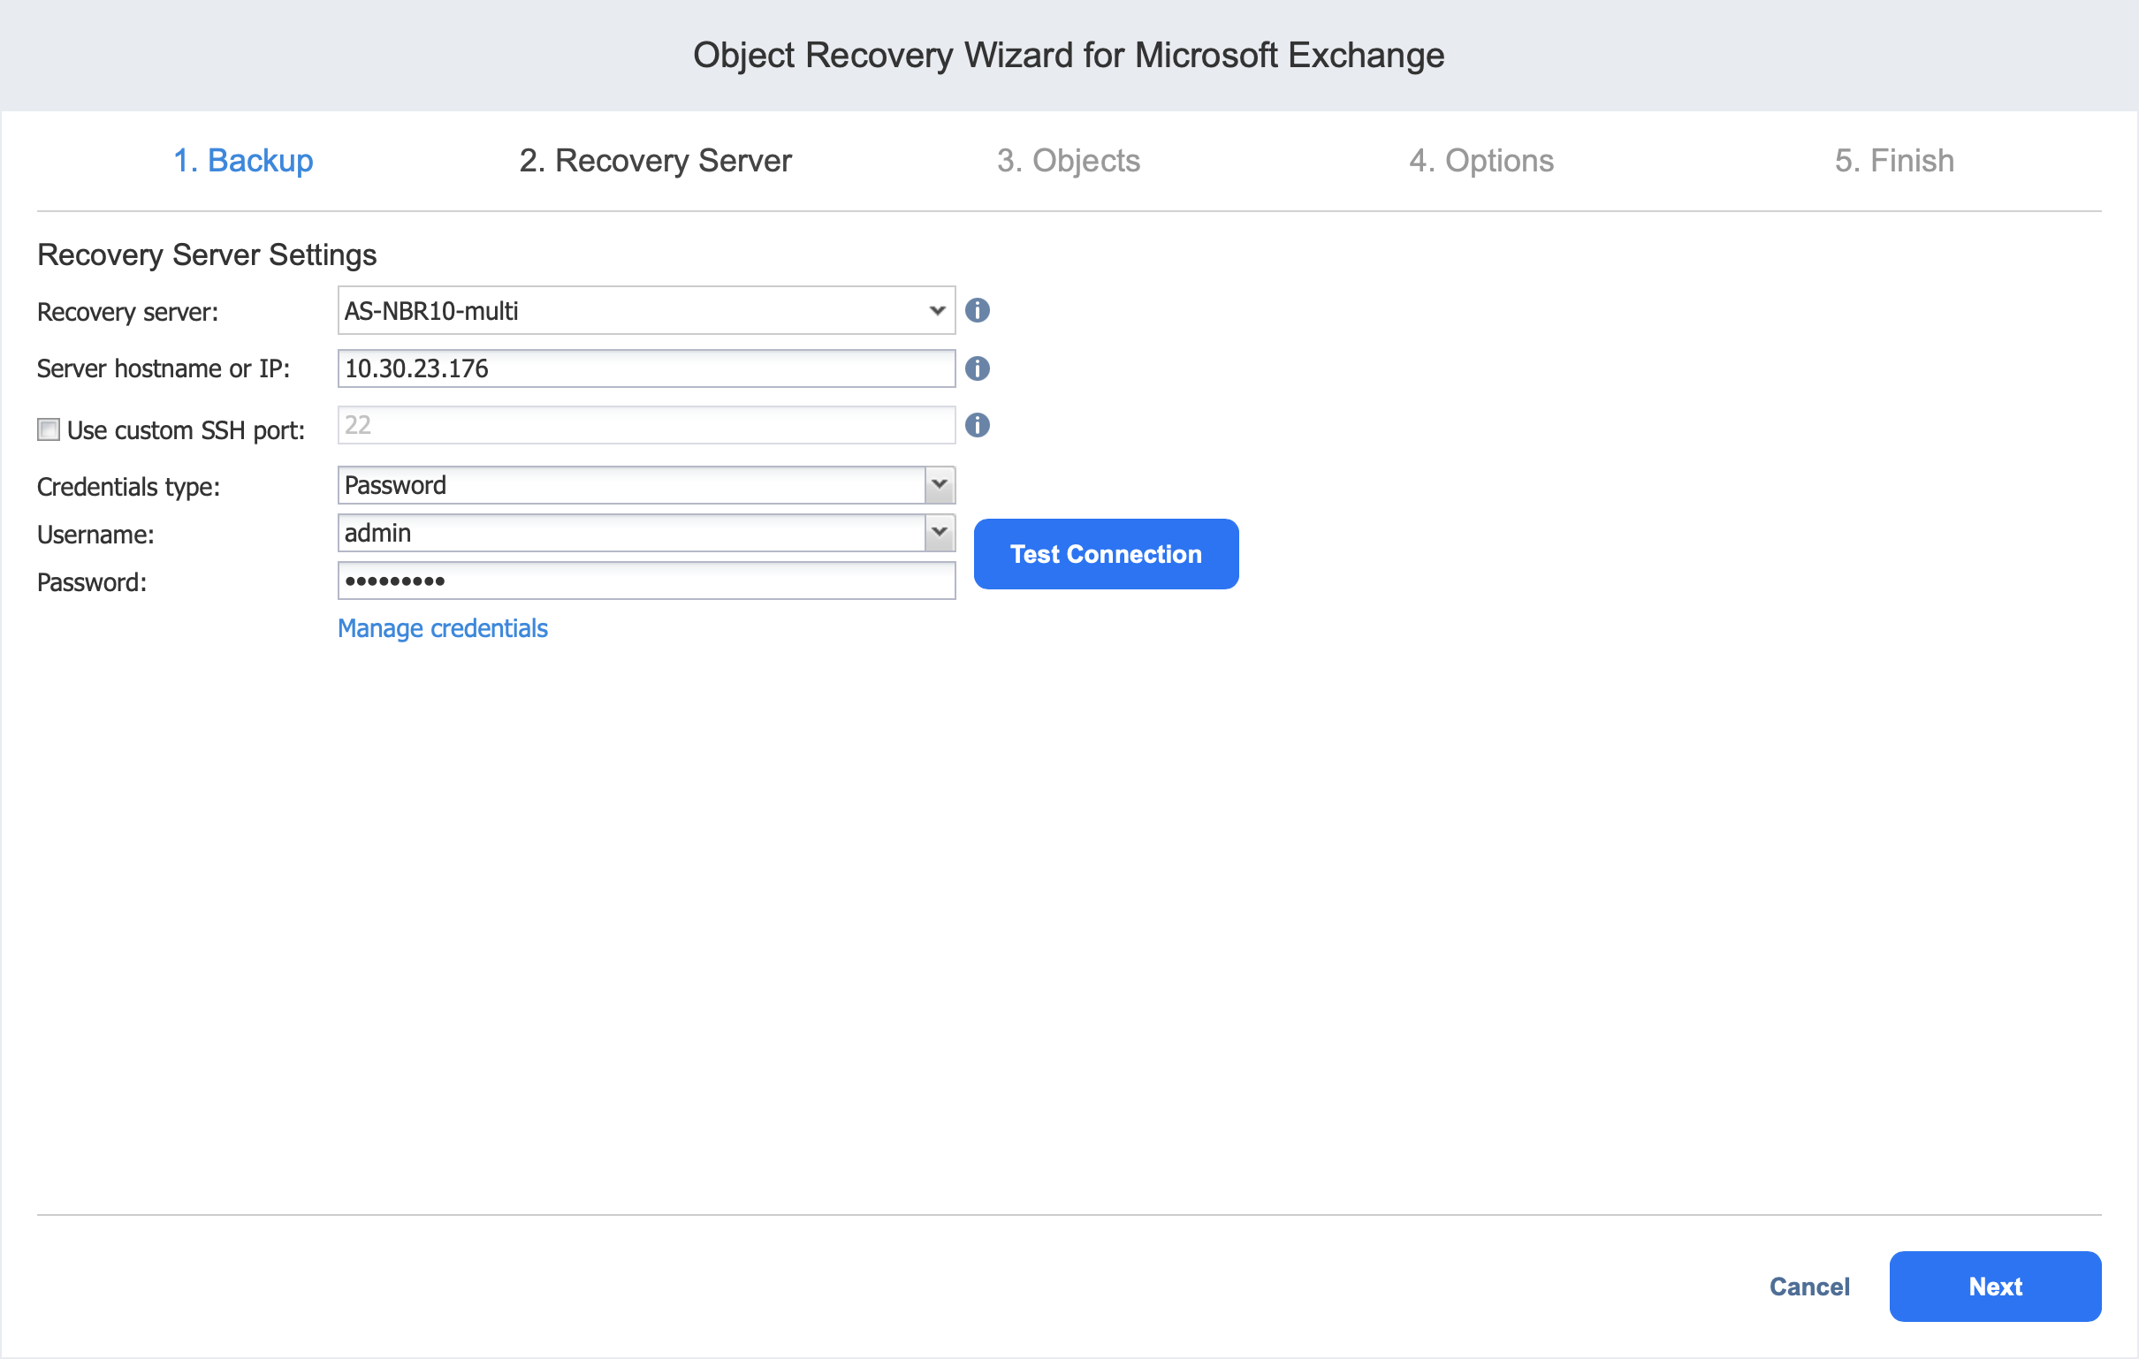2139x1359 pixels.
Task: Click the disabled SSH port number field
Action: tap(646, 426)
